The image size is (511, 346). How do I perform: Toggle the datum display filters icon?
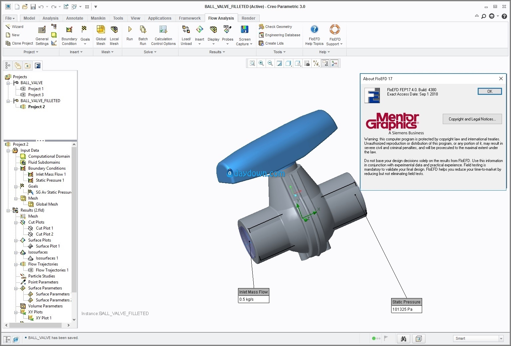[x=316, y=63]
